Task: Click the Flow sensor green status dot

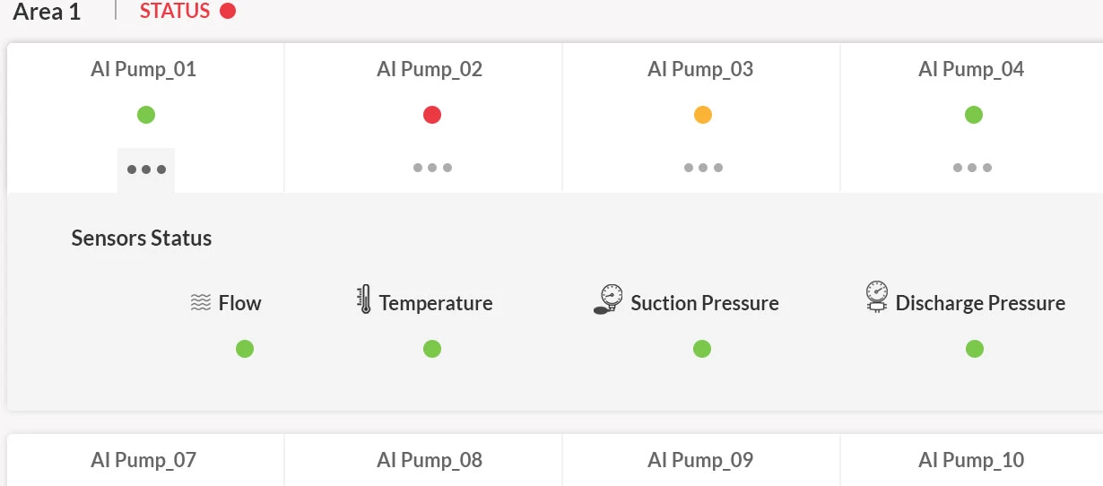Action: tap(245, 349)
